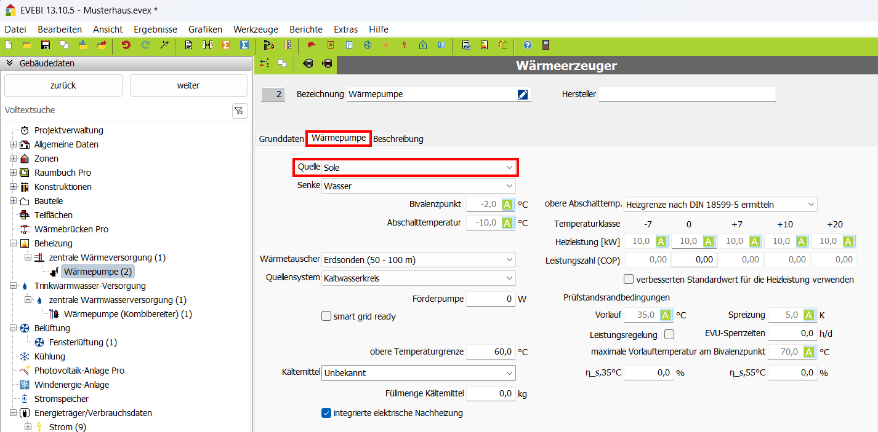
Task: Click the red undo arrow icon
Action: (x=126, y=45)
